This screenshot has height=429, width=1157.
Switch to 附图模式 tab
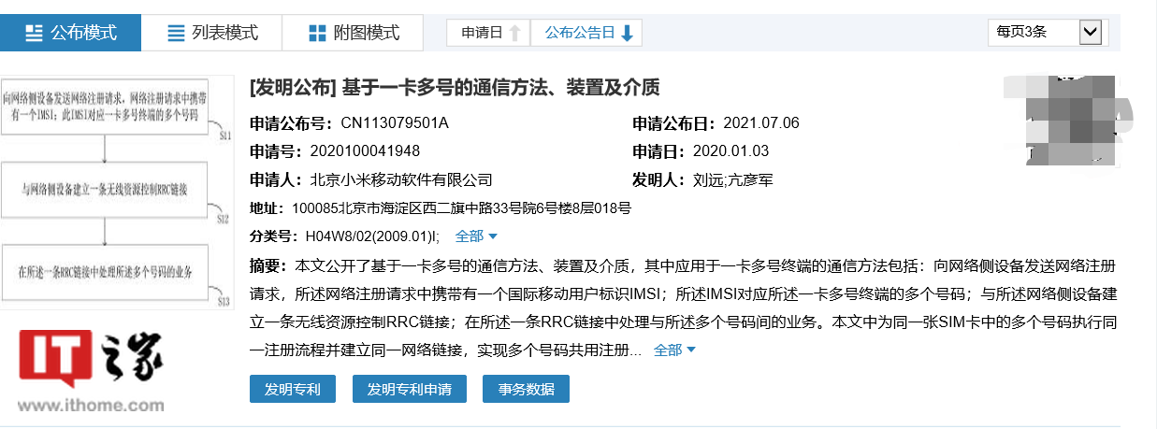(353, 33)
